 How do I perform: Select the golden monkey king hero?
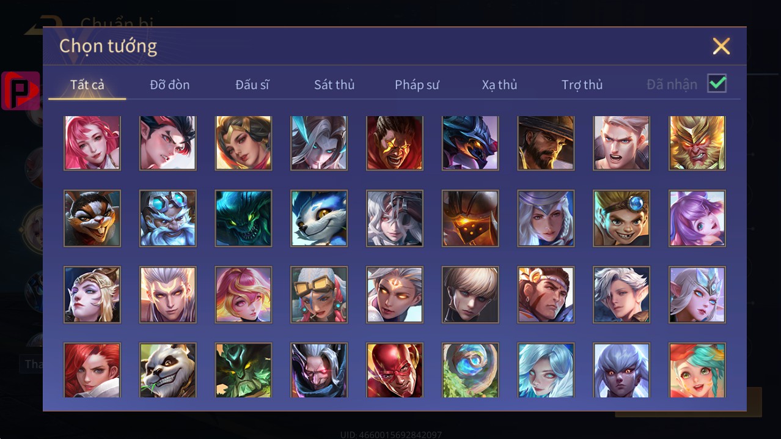coord(697,143)
